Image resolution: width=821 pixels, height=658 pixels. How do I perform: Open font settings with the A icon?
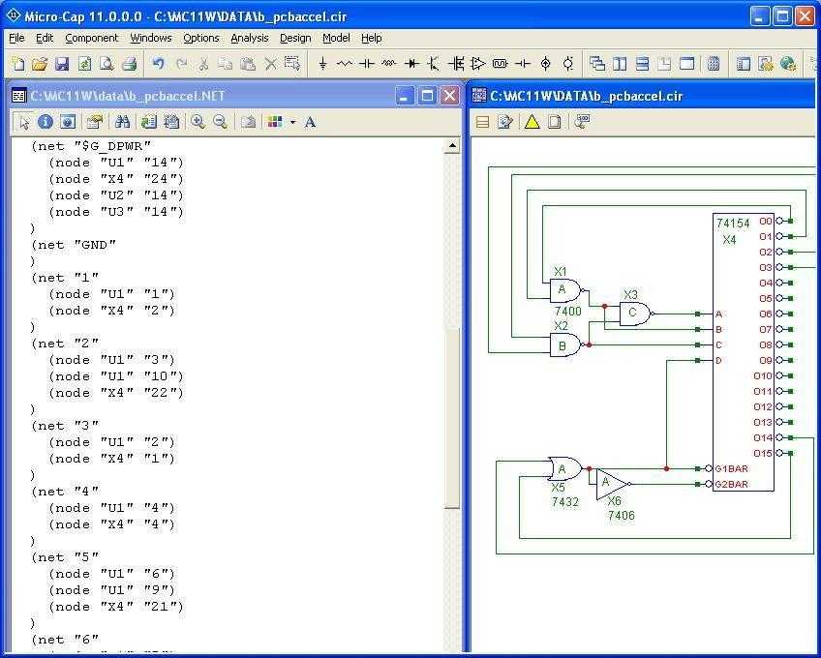click(312, 122)
